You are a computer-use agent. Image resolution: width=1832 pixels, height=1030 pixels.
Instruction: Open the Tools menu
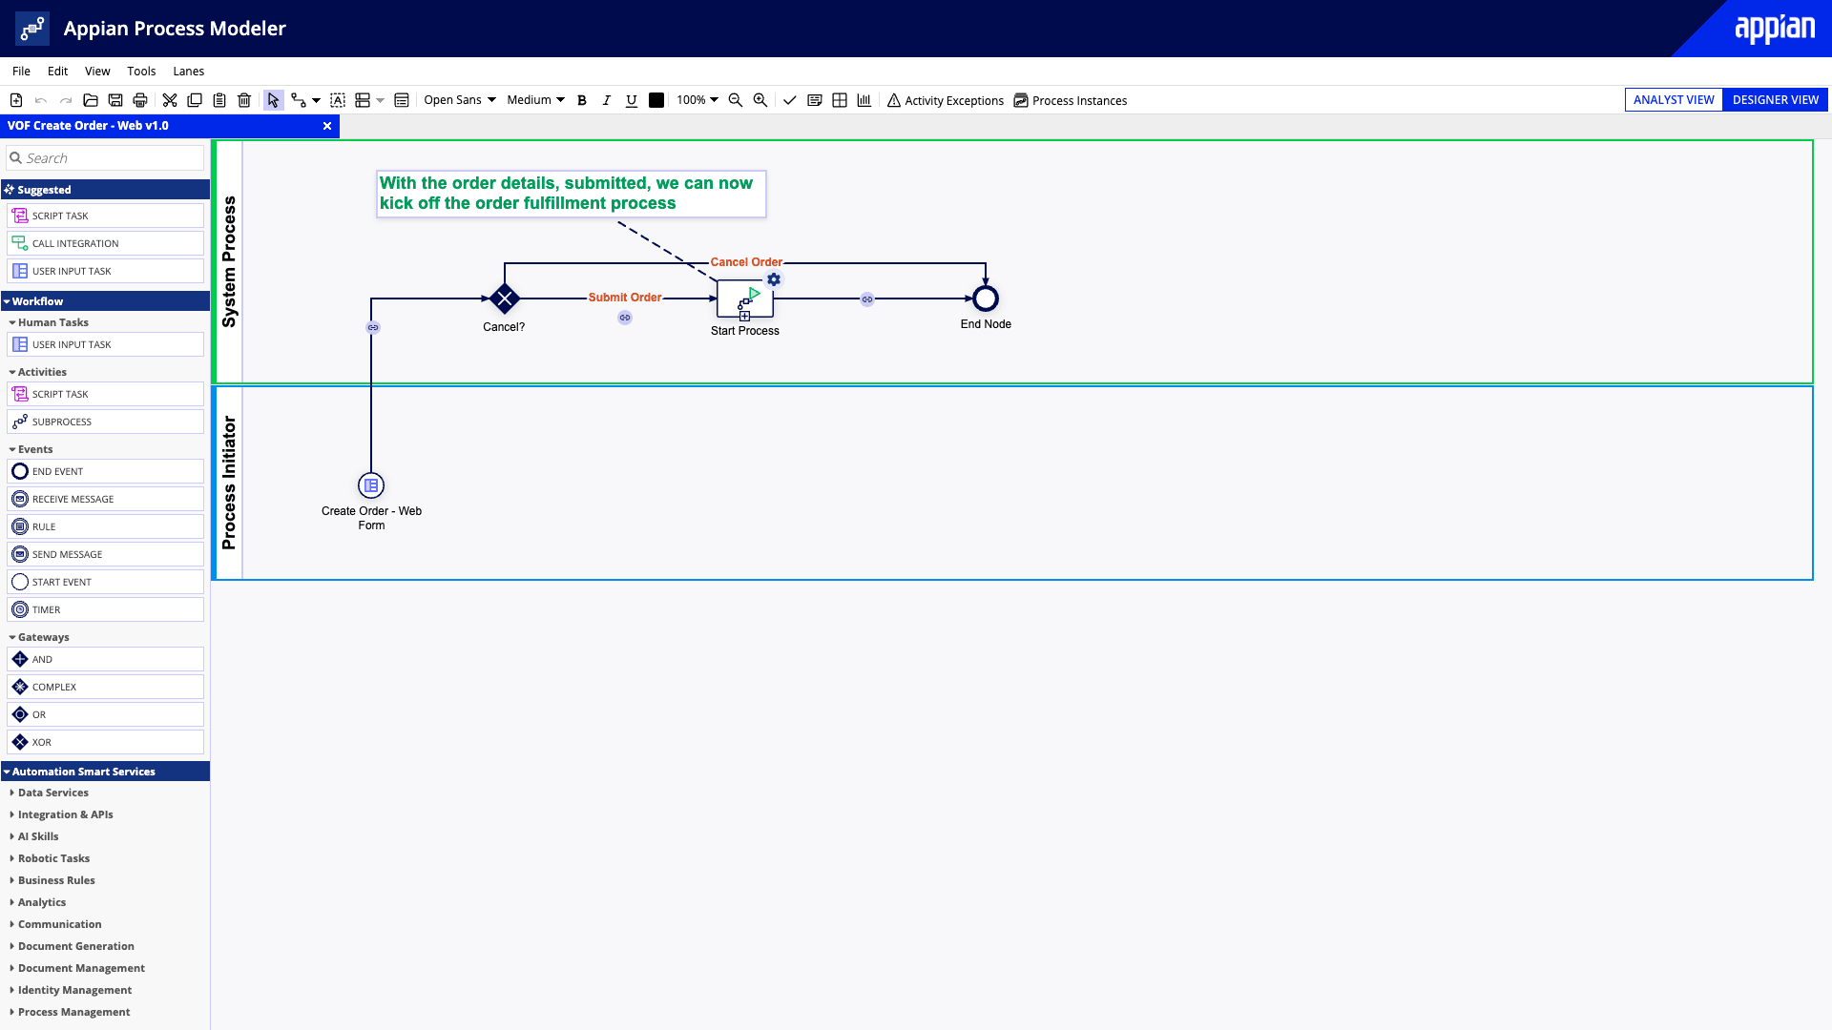pyautogui.click(x=141, y=72)
